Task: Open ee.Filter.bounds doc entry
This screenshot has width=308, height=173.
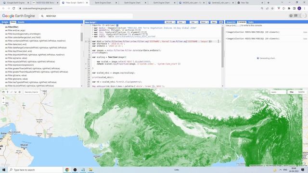Action: click(23, 34)
